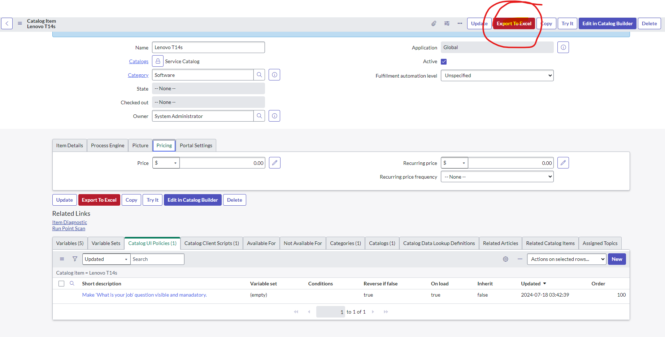Click the New button in related list

[x=617, y=259]
